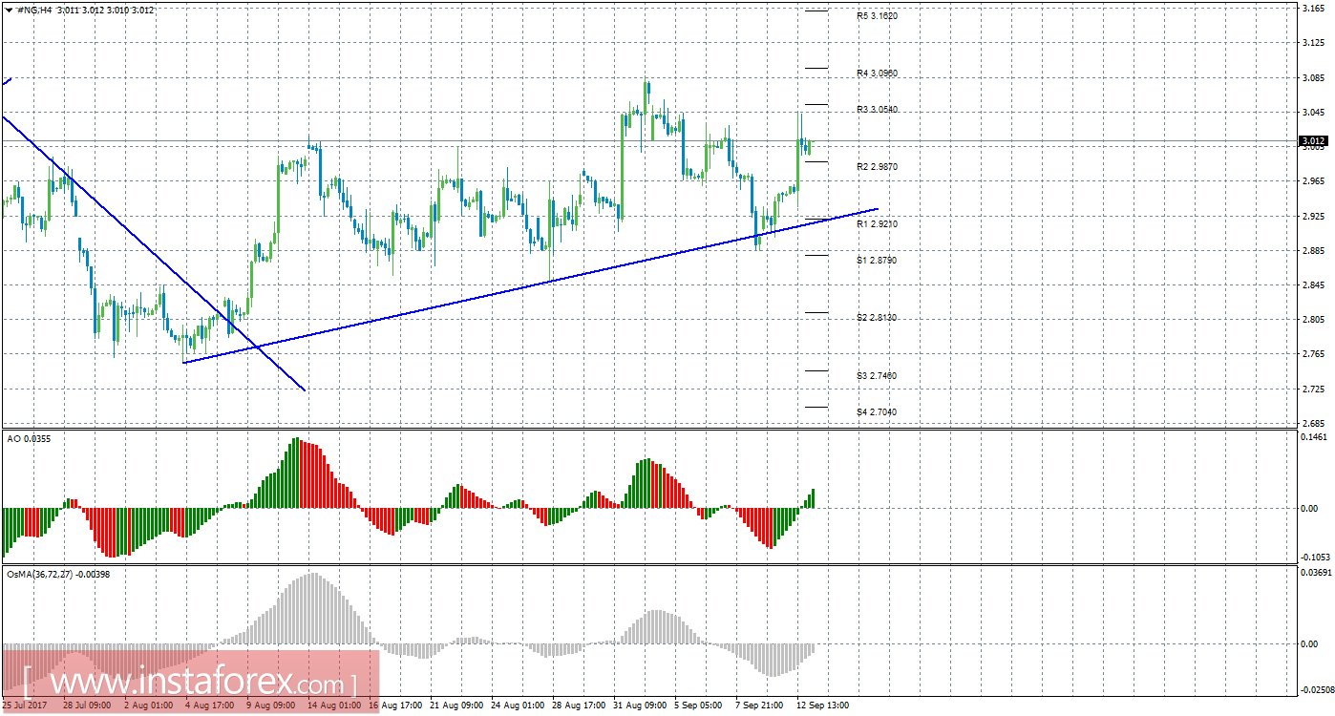
Task: Select the descending blue trendline
Action: click(153, 253)
